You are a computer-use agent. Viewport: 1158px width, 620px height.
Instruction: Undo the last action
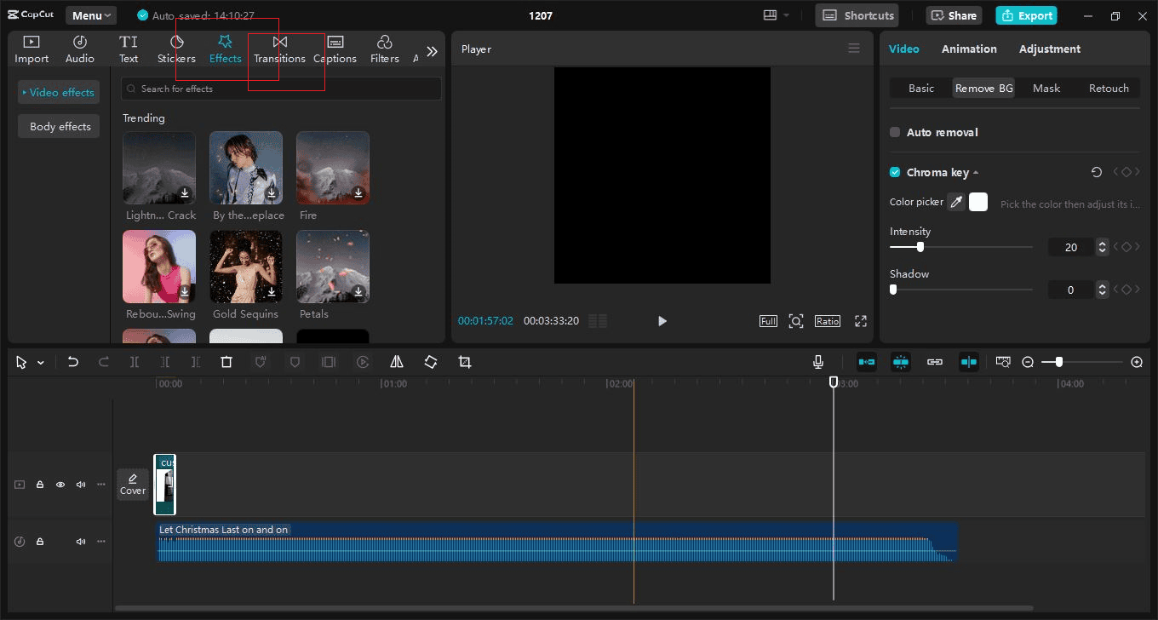[x=73, y=362]
